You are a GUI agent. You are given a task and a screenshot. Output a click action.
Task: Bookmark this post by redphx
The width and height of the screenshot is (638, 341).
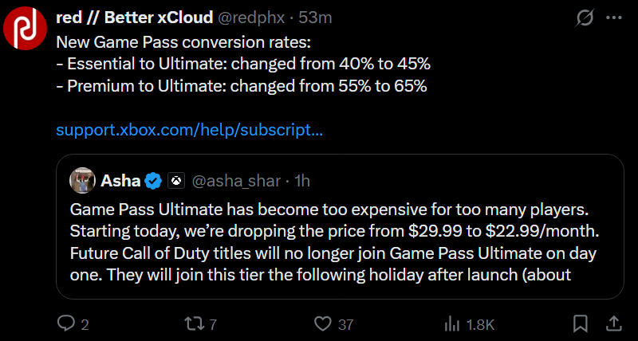pyautogui.click(x=581, y=324)
